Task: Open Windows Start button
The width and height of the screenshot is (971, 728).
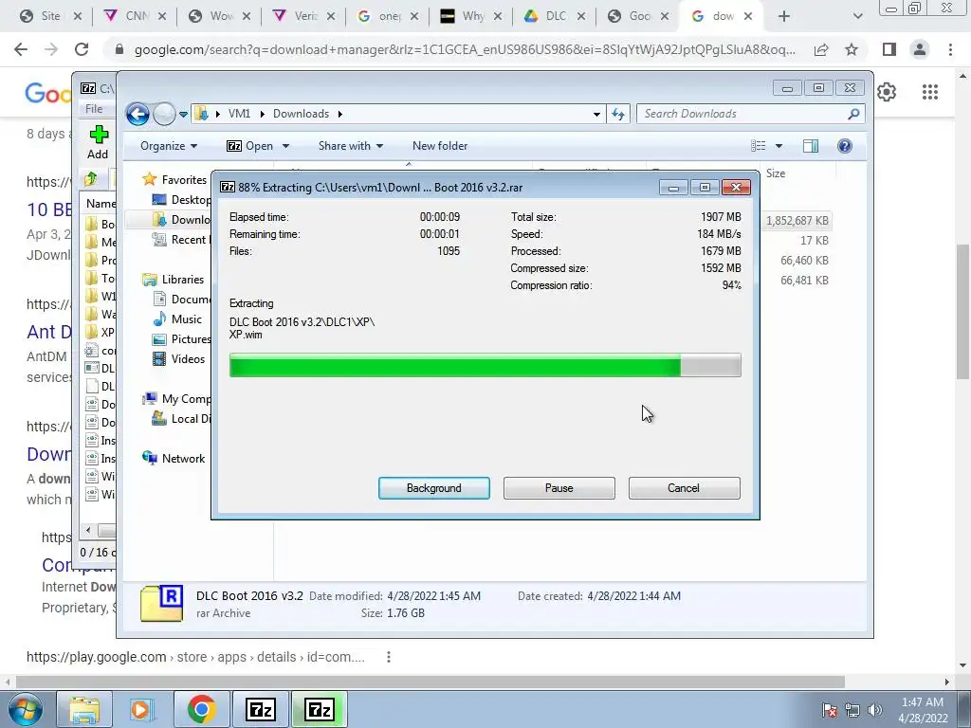Action: (x=25, y=709)
